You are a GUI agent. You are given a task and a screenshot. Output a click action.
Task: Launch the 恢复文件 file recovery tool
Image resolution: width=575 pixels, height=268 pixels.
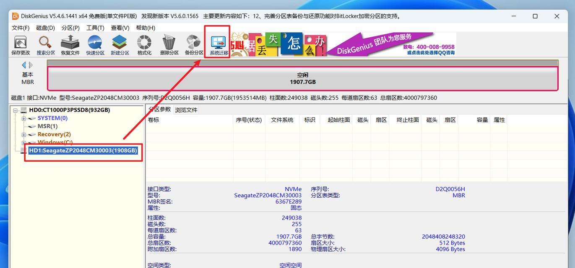click(70, 45)
